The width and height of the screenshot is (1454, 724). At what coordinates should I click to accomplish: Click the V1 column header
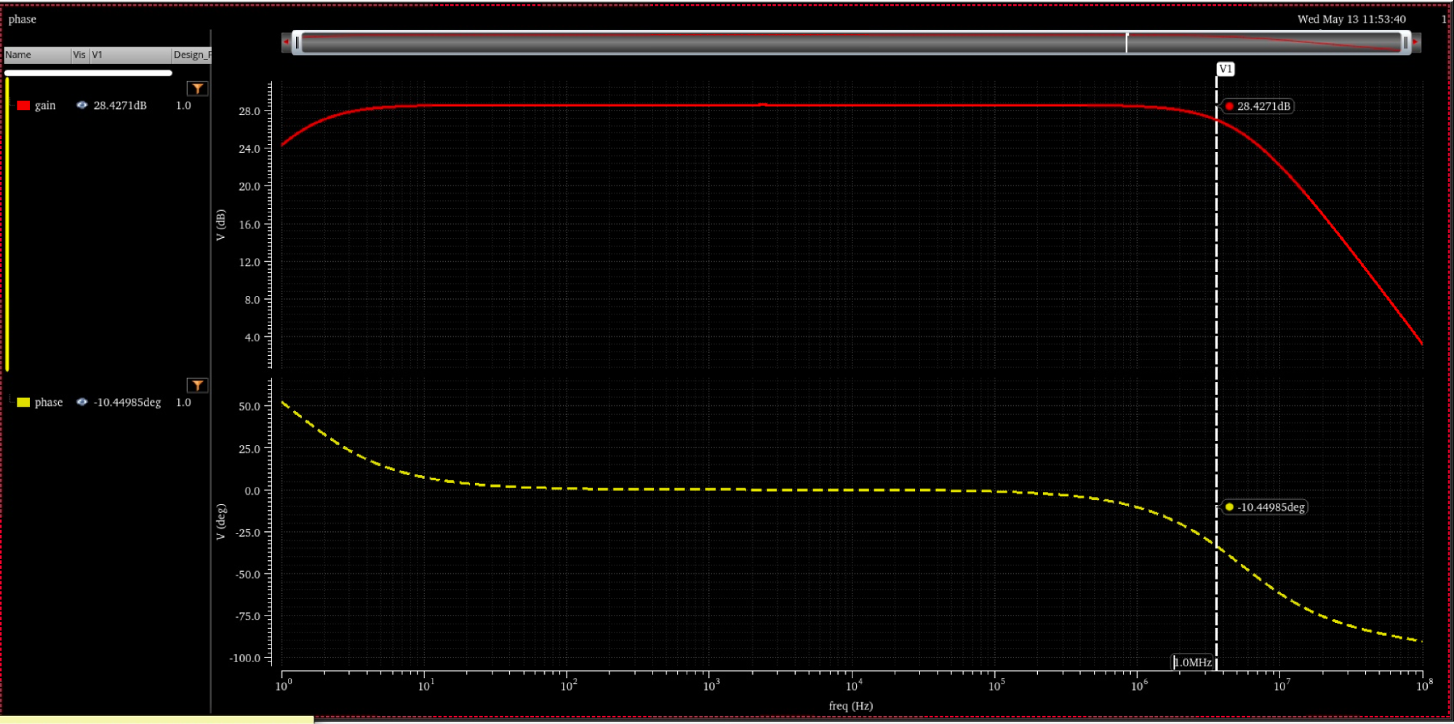coord(130,55)
